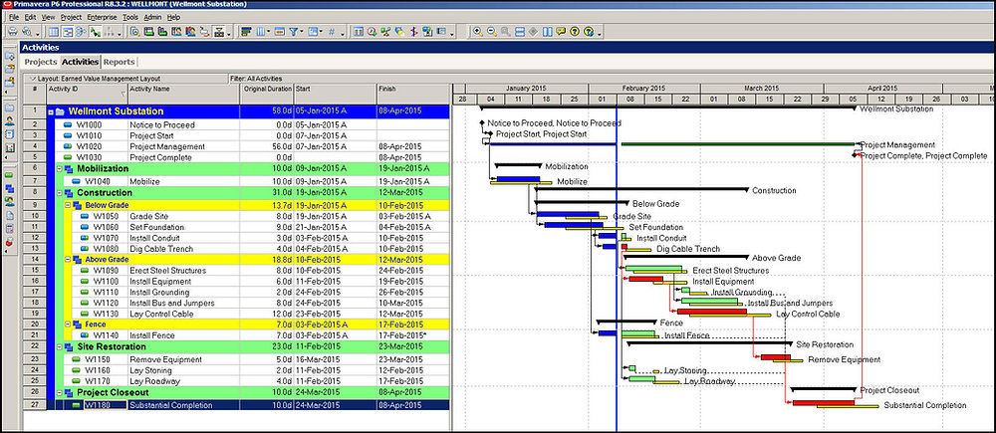Collapse the Project Closeout group
This screenshot has height=433, width=996.
59,393
